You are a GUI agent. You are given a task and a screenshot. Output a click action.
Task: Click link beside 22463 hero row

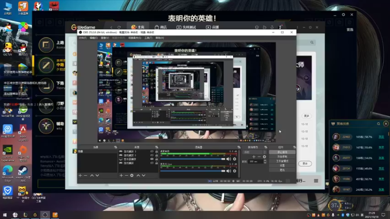381,137
